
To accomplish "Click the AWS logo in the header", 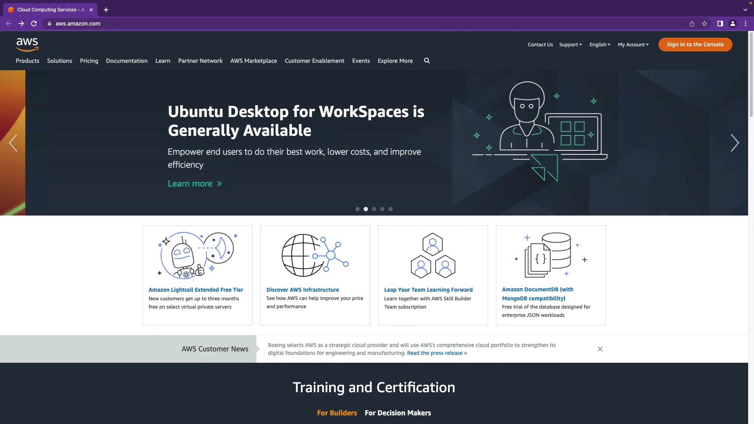I will [27, 44].
